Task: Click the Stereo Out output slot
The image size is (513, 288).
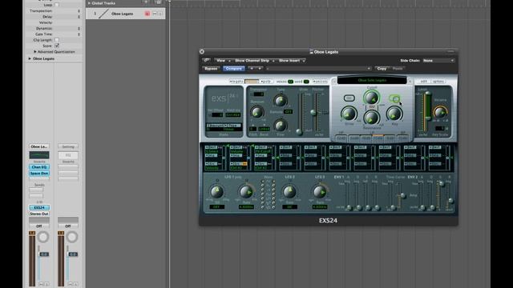Action: coord(39,214)
